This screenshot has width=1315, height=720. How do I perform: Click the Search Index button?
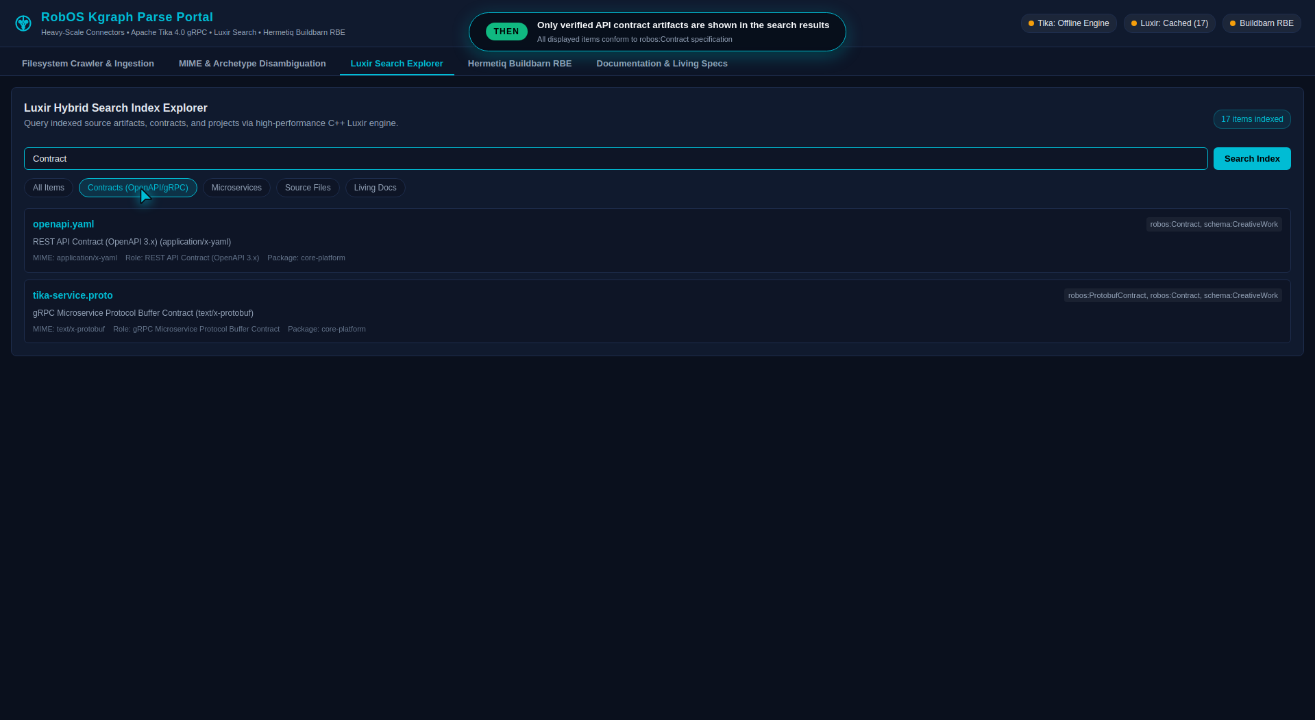pyautogui.click(x=1252, y=158)
